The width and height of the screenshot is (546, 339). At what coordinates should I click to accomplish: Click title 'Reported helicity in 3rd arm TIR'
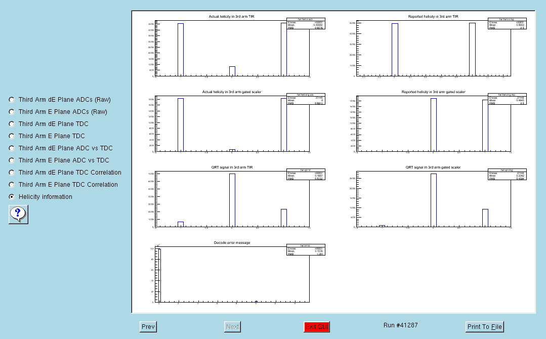coord(433,17)
